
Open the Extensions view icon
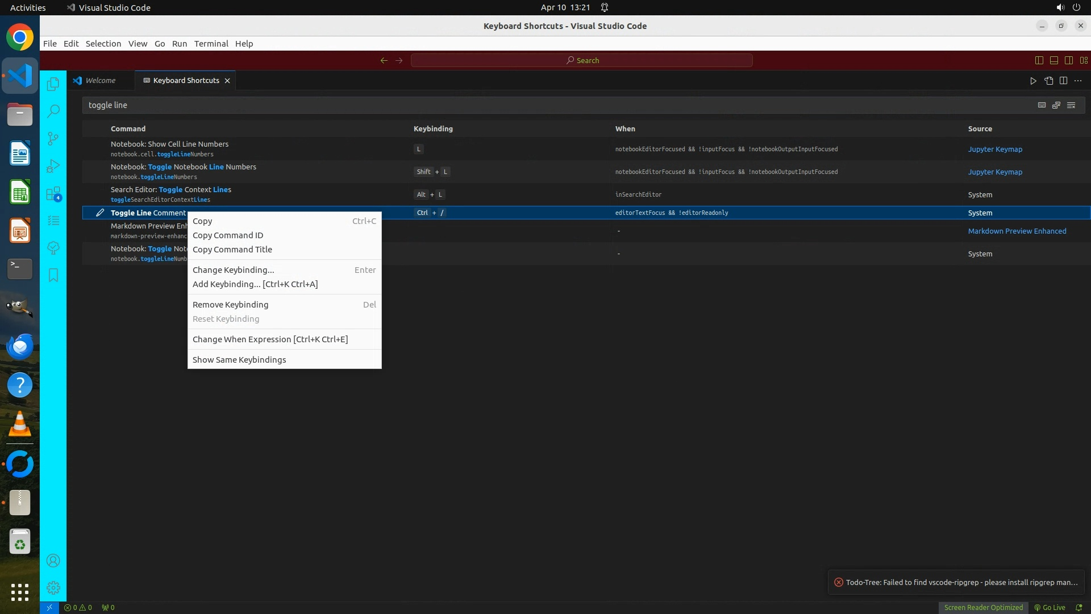tap(53, 194)
